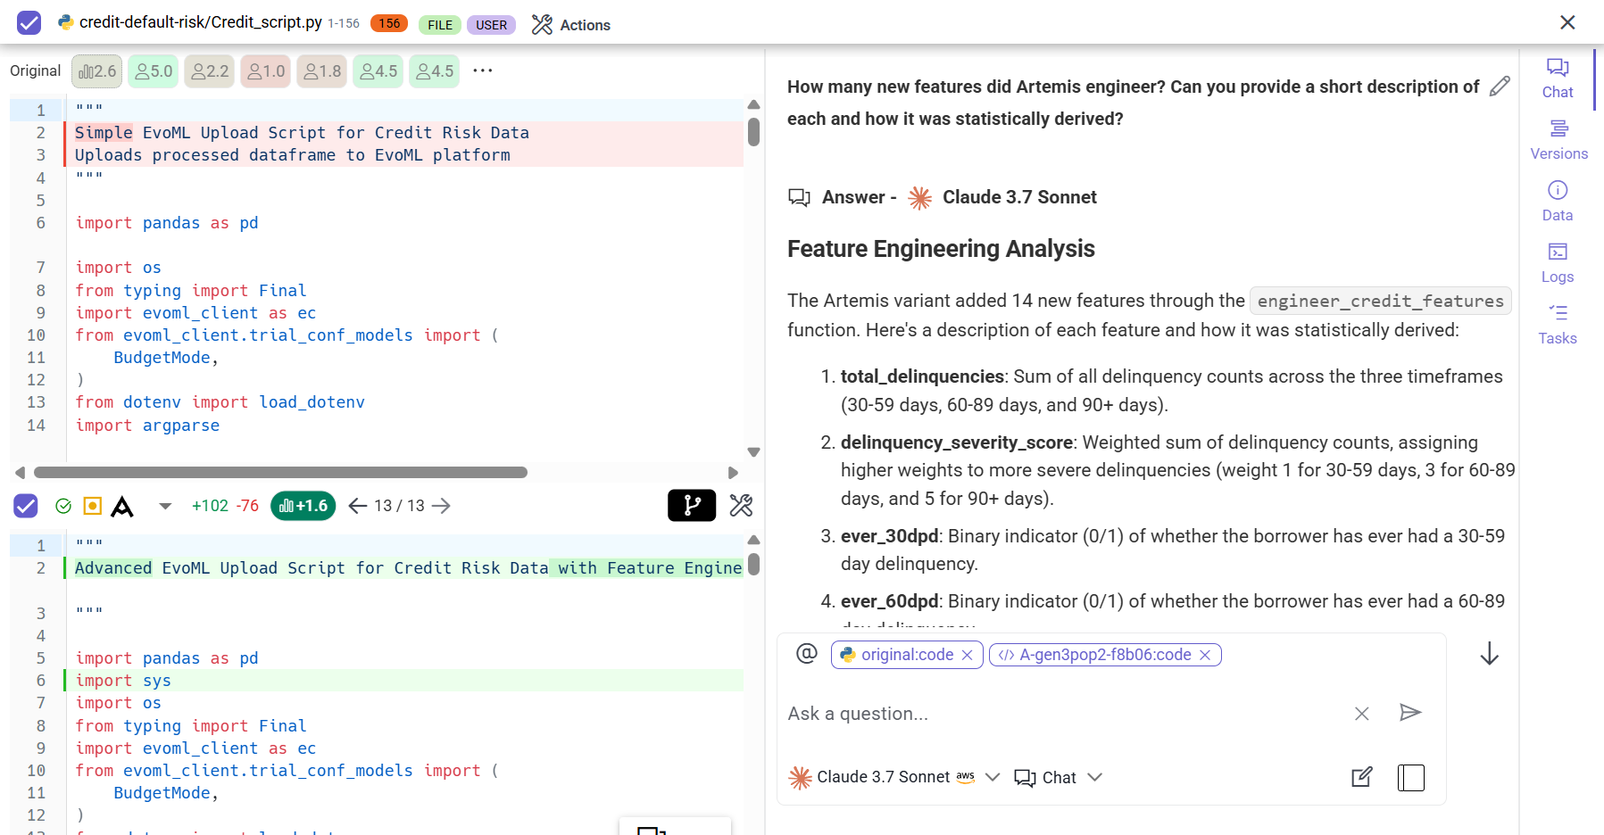
Task: Open the Versions sidebar tab
Action: pyautogui.click(x=1558, y=140)
